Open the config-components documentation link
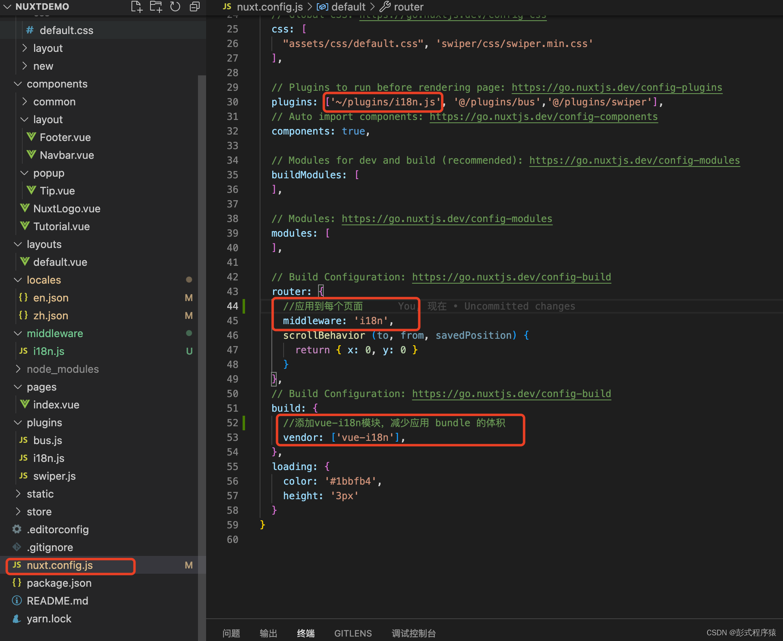 (x=543, y=117)
